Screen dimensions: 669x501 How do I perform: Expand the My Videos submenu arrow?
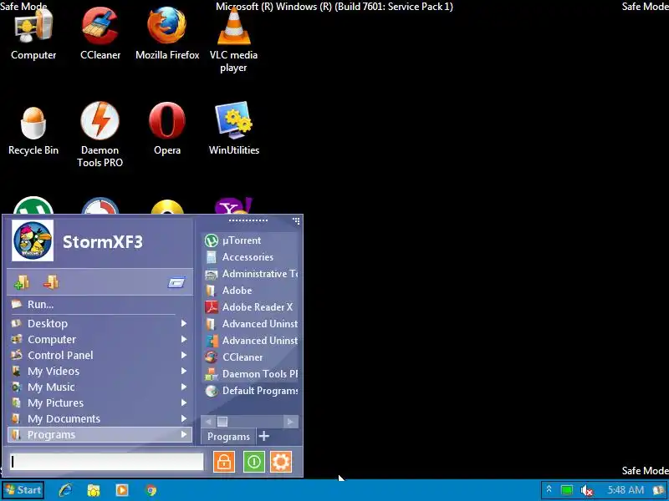(183, 371)
